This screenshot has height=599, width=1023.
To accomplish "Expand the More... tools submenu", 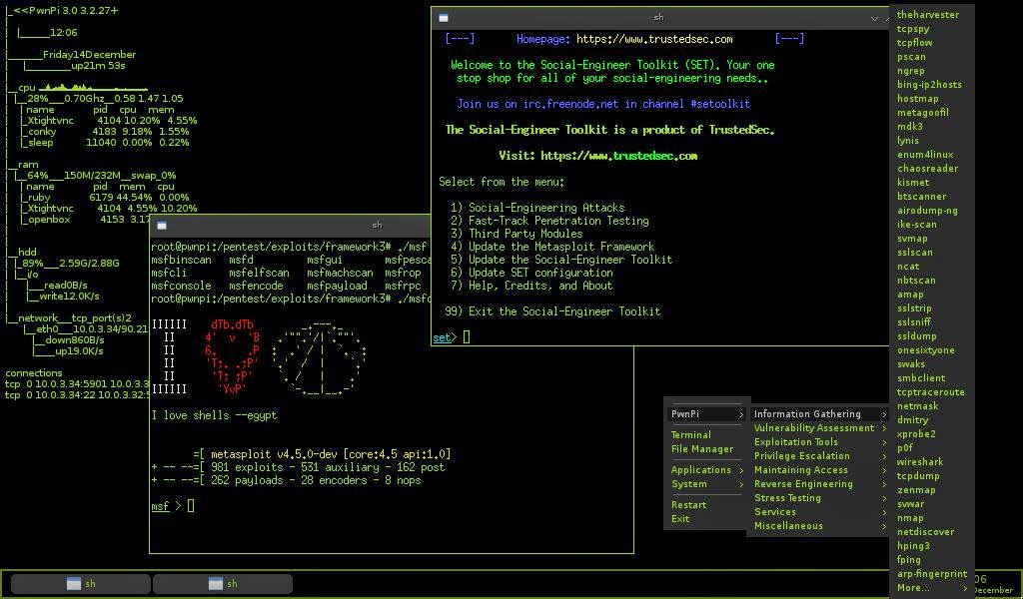I will (x=932, y=587).
